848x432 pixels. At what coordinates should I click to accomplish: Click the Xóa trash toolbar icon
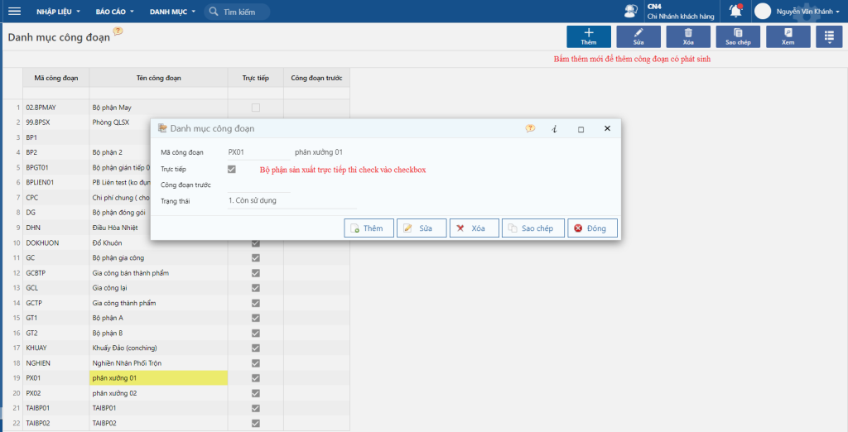688,36
